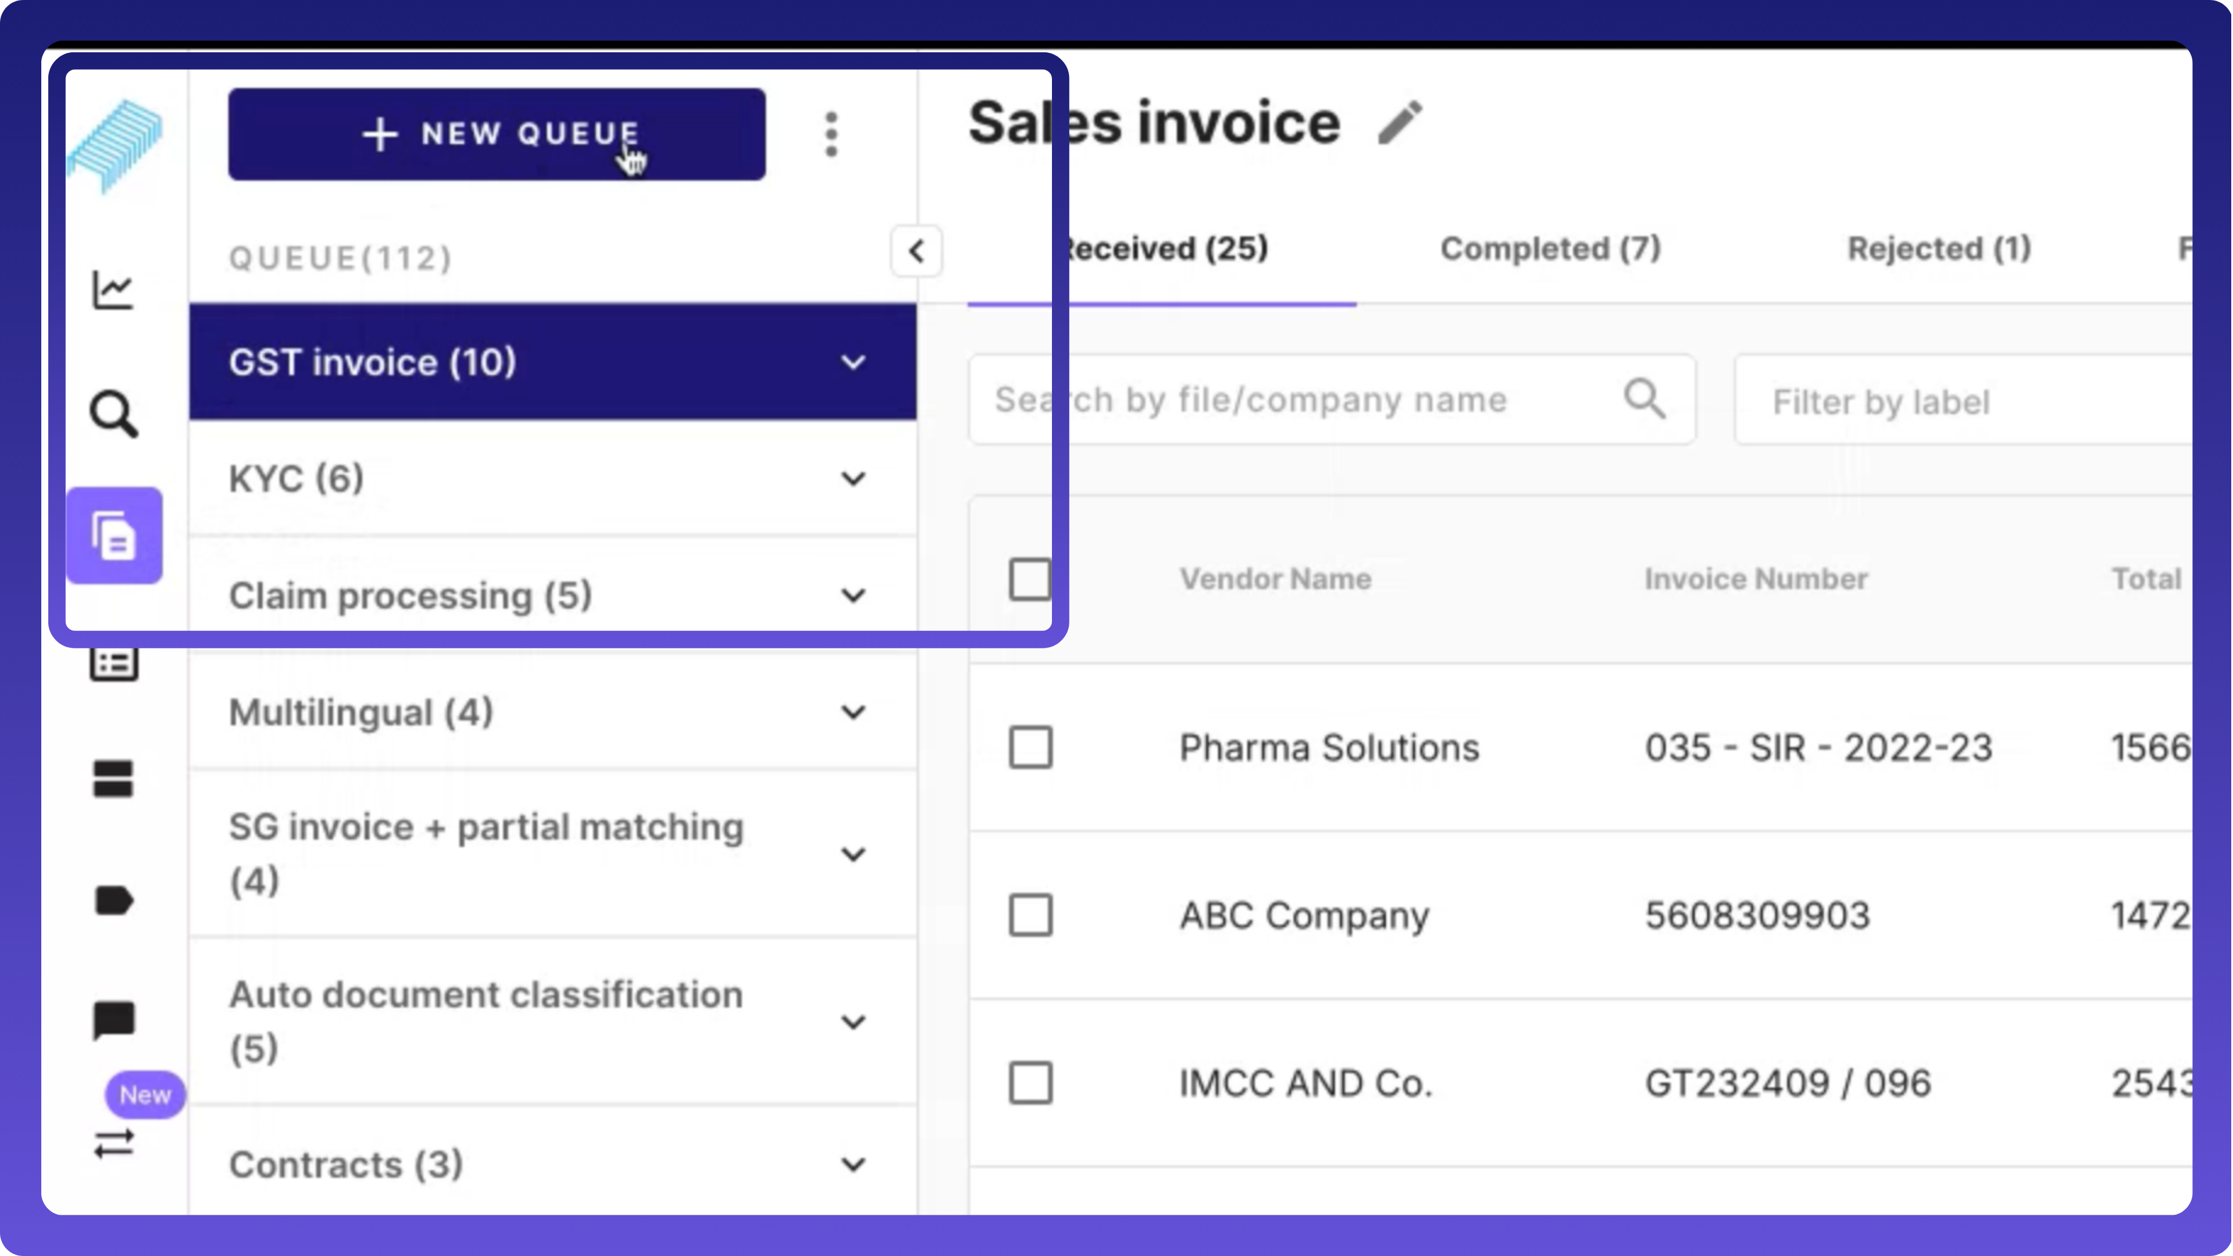Tick the IMCC AND Co. row checkbox
The width and height of the screenshot is (2233, 1256).
(1030, 1083)
